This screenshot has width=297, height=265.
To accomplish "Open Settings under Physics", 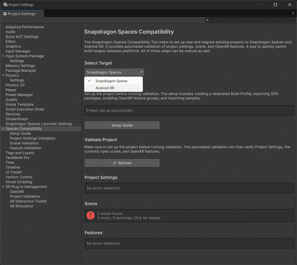I will point(17,80).
